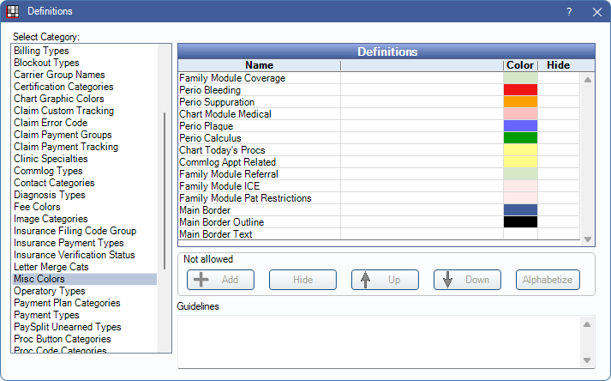This screenshot has height=381, width=611.
Task: Open the Help question mark button
Action: pyautogui.click(x=569, y=11)
